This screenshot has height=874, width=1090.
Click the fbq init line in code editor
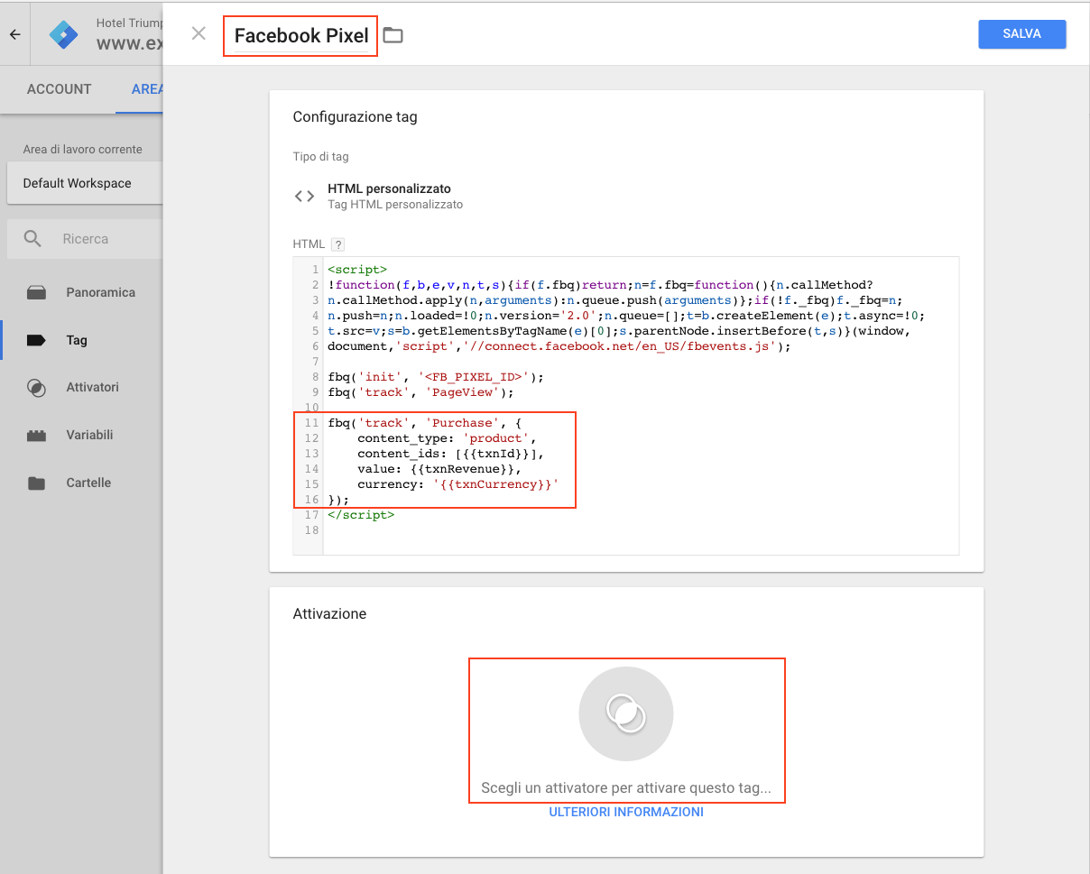pyautogui.click(x=436, y=376)
